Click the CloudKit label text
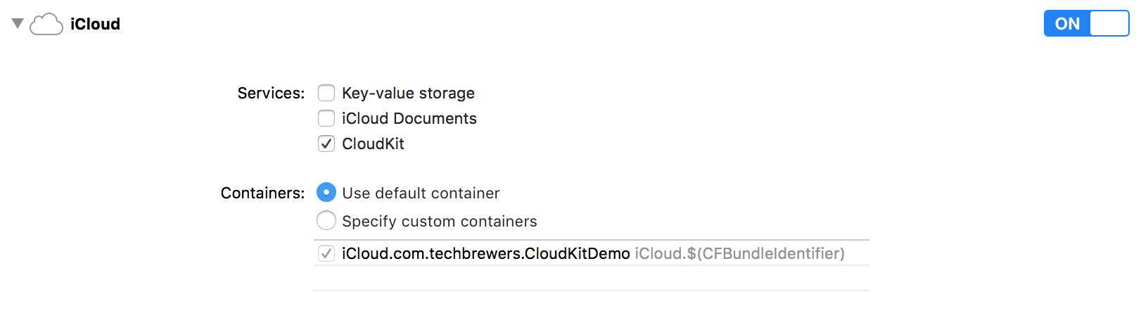Screen dimensions: 1141x311 tap(373, 144)
